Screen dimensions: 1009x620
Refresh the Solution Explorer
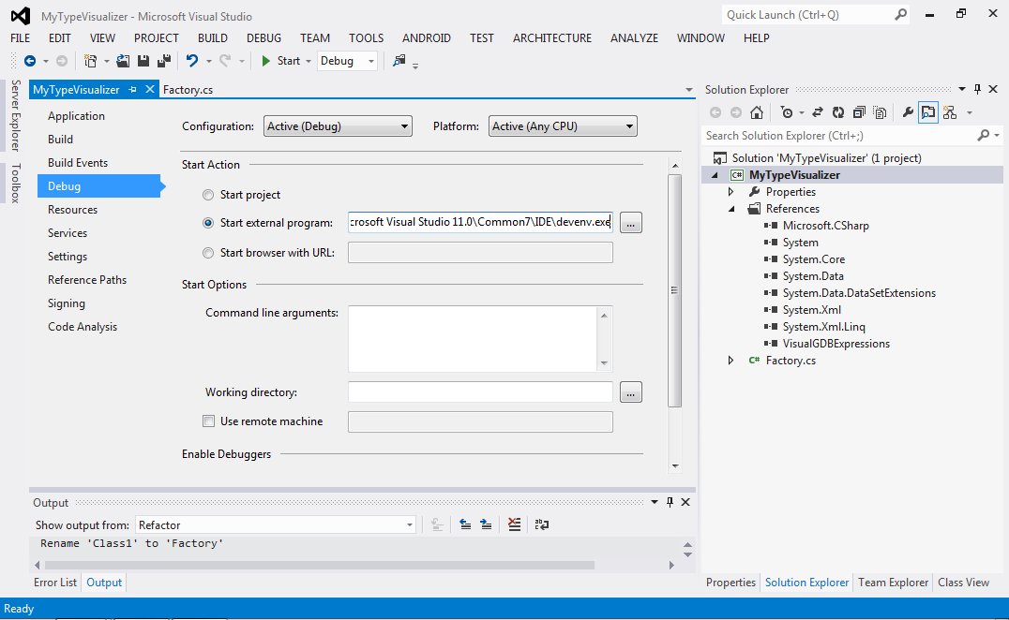point(837,113)
